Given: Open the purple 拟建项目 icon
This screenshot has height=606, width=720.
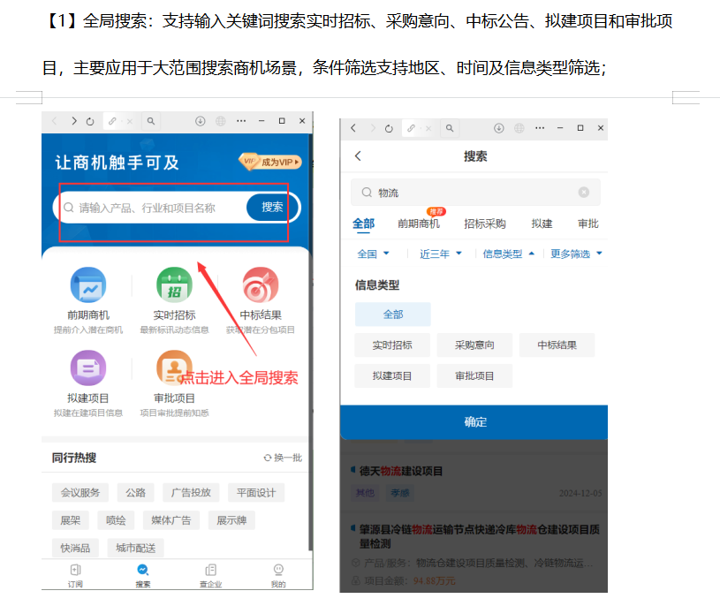Looking at the screenshot, I should tap(87, 368).
